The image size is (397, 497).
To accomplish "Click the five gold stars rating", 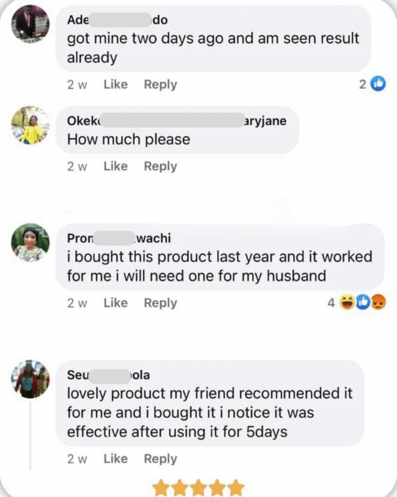I will click(198, 487).
